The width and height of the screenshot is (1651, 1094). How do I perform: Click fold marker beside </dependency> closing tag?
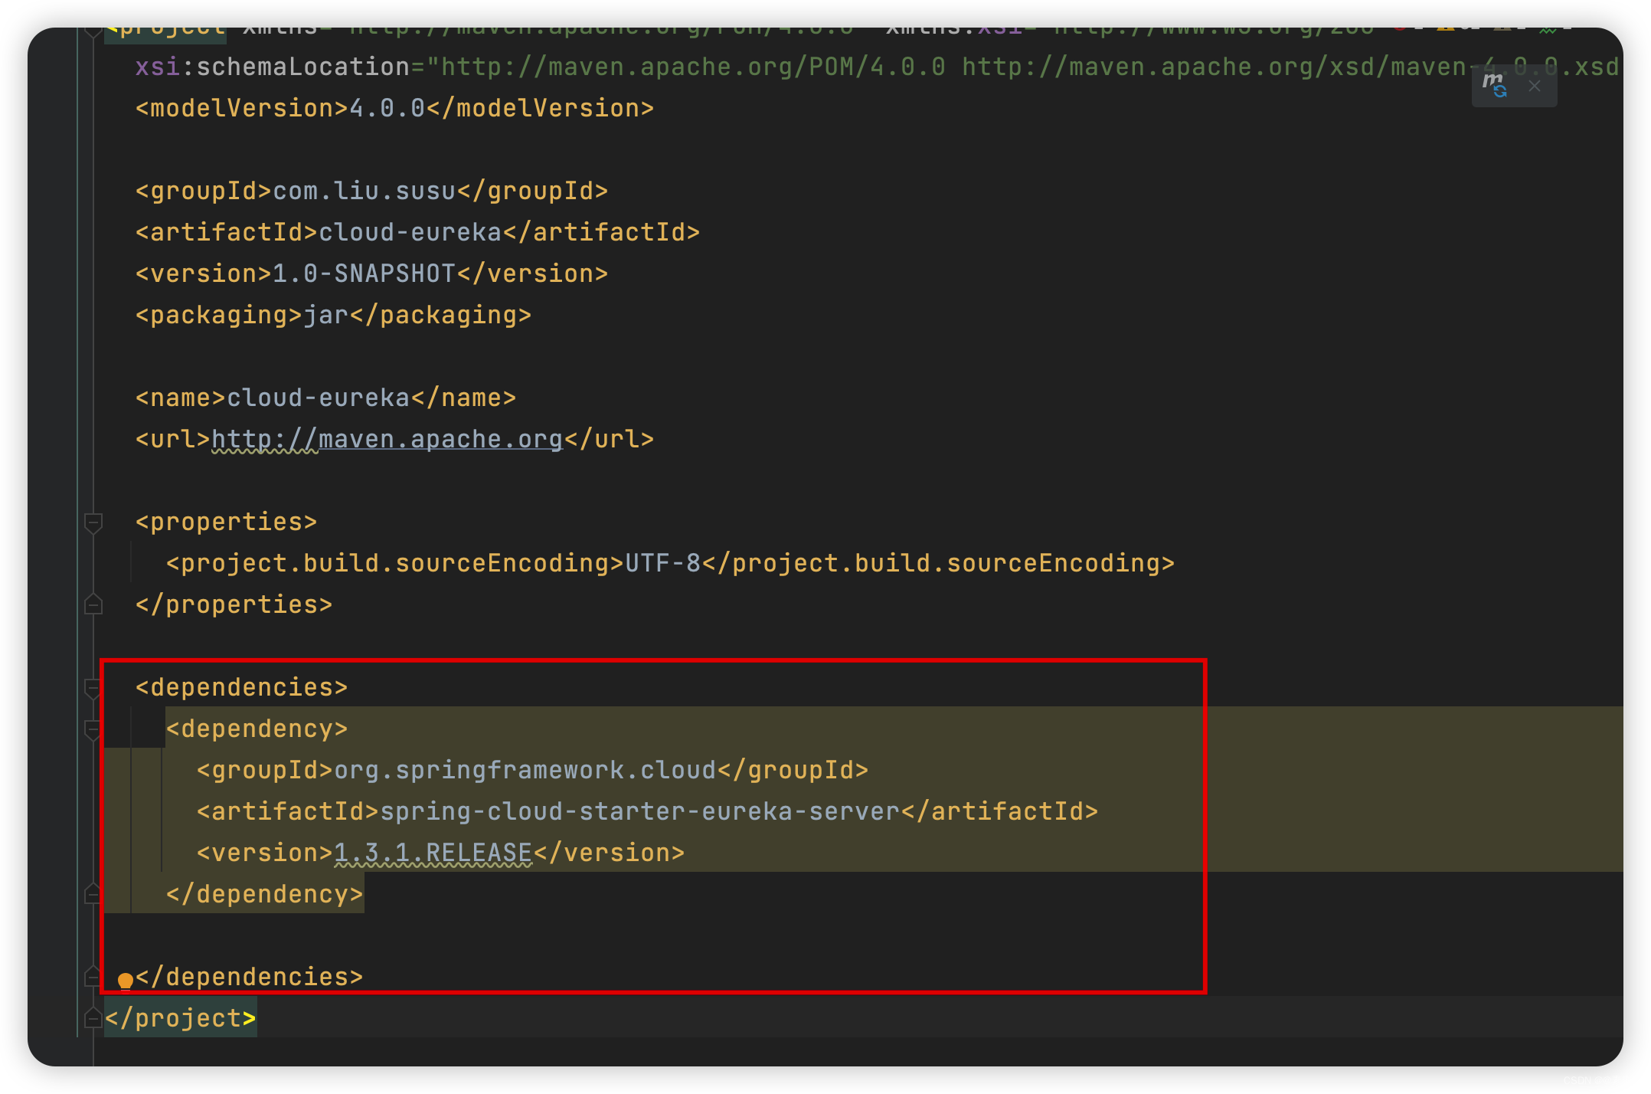[93, 894]
